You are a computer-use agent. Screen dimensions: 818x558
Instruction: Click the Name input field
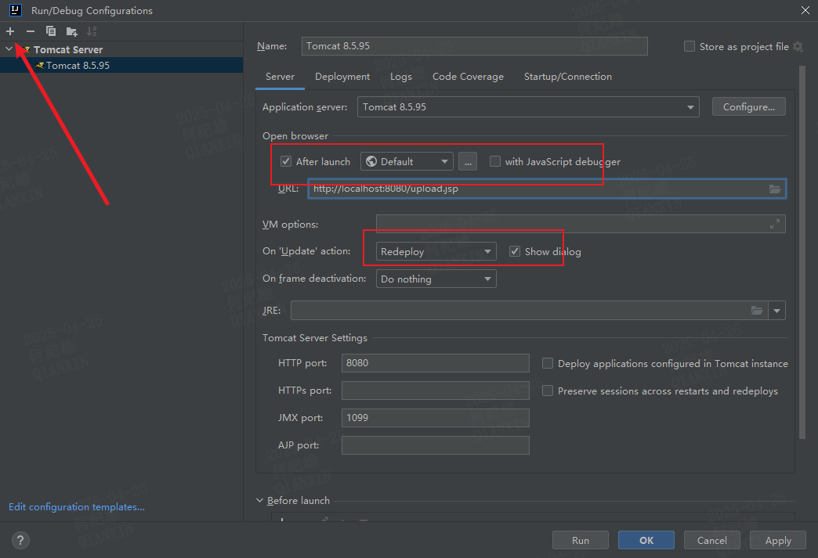(x=474, y=46)
